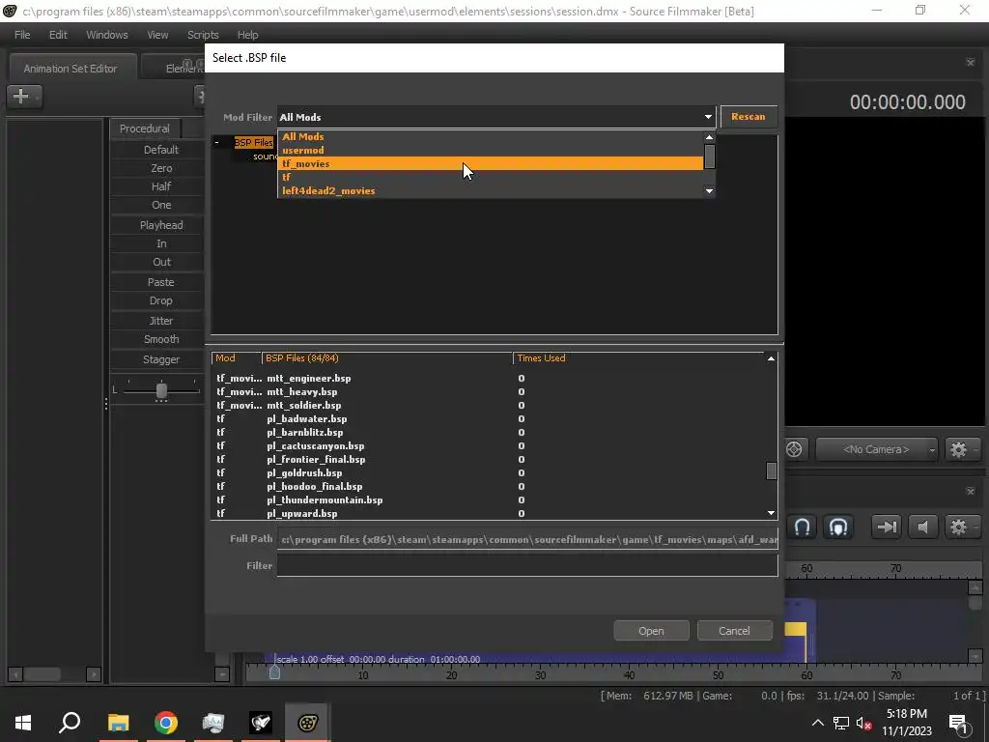The height and width of the screenshot is (742, 989).
Task: Open the timeline settings gear
Action: click(x=961, y=527)
